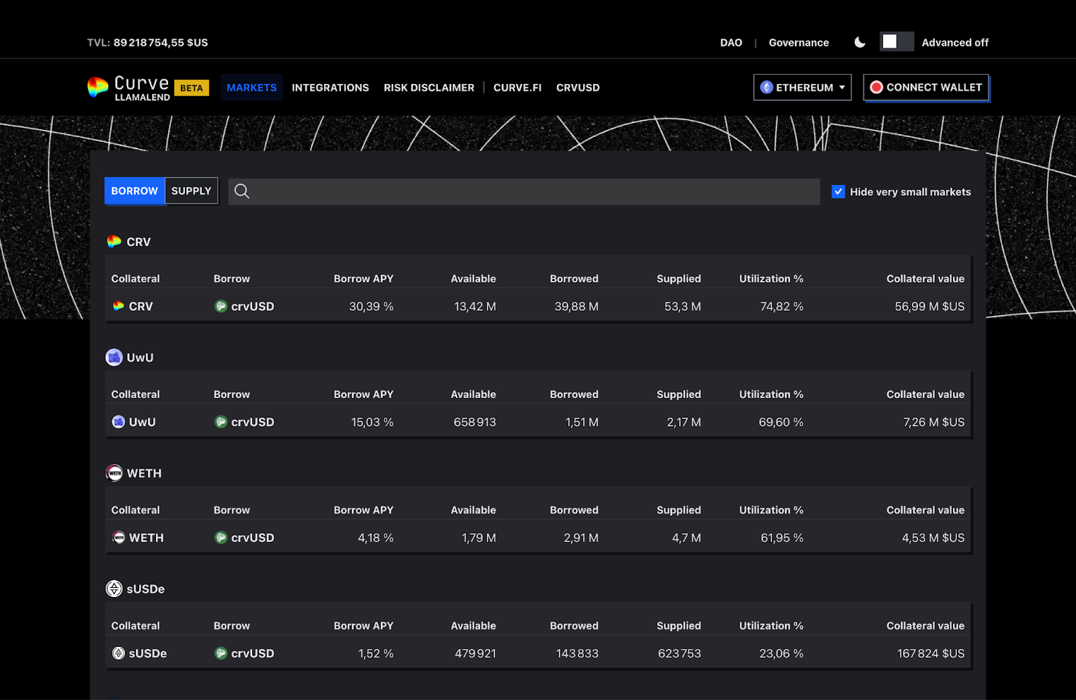Click crvUSD icon in WETH row

pyautogui.click(x=221, y=537)
